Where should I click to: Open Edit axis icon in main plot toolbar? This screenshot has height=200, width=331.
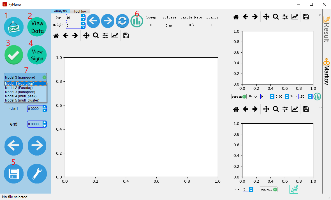[x=115, y=36]
